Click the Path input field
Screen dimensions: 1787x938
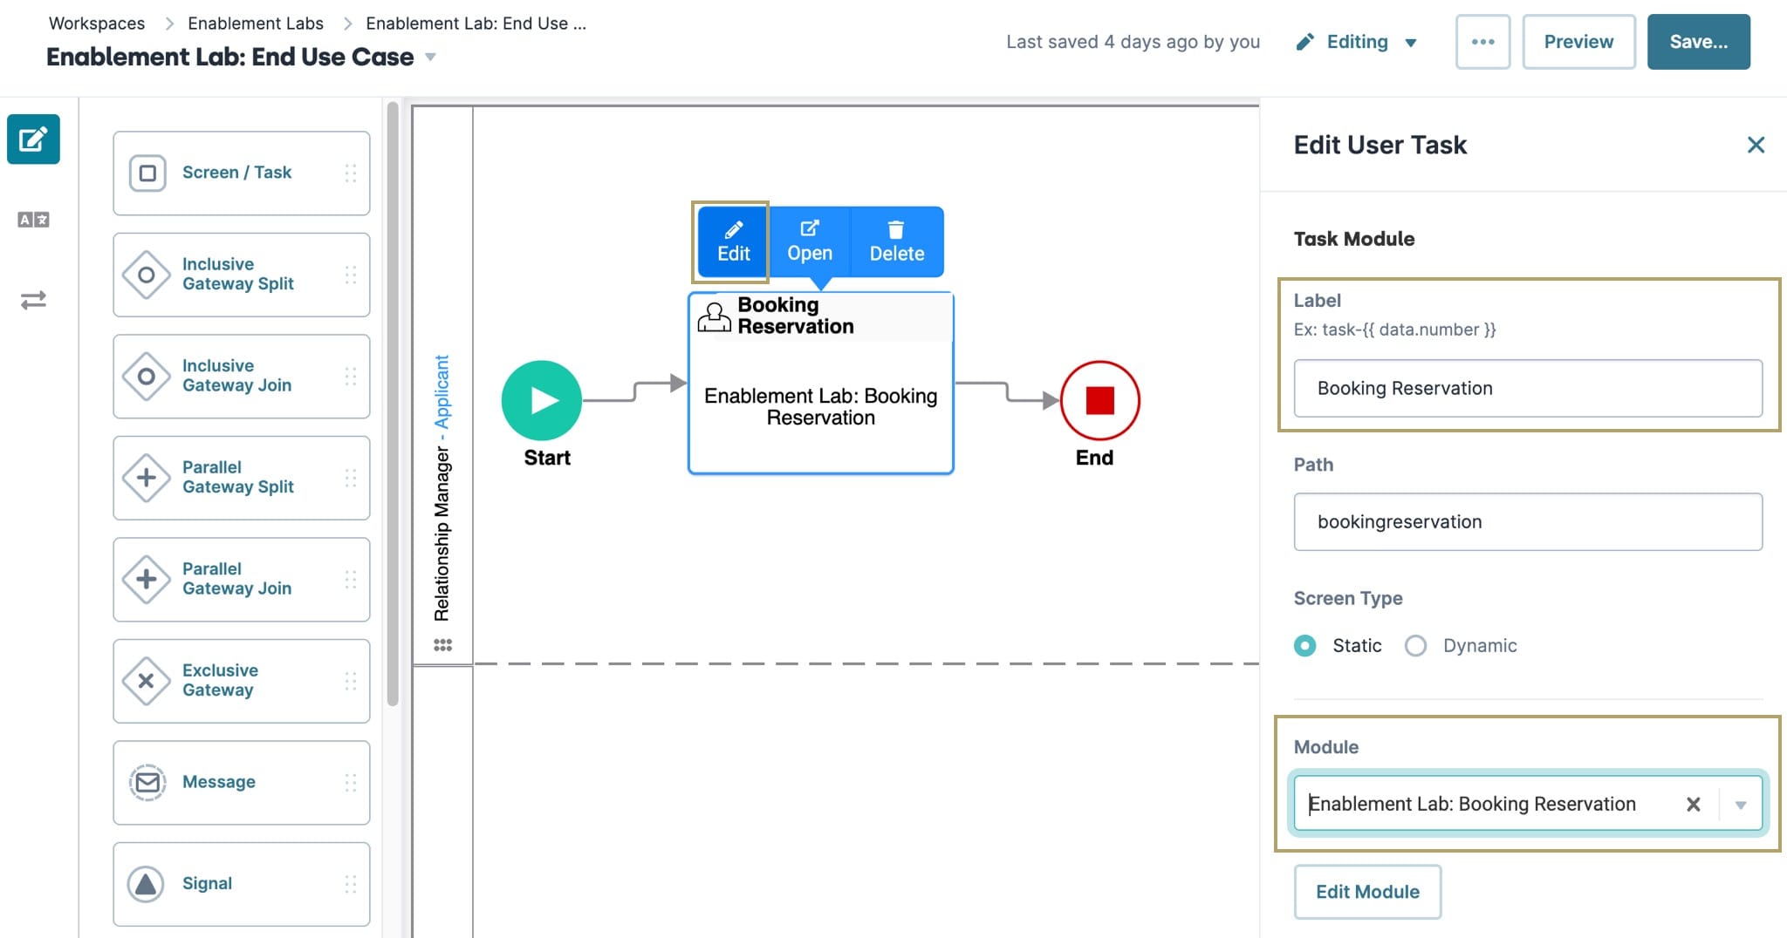click(1528, 522)
